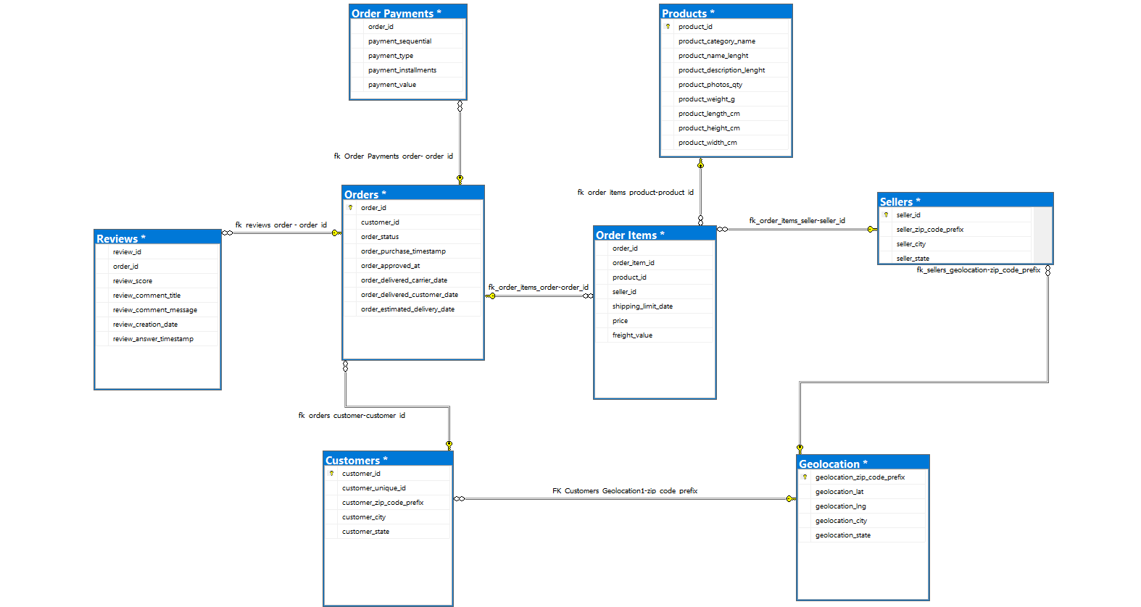Select the payment_type column in Order Payments

[391, 56]
